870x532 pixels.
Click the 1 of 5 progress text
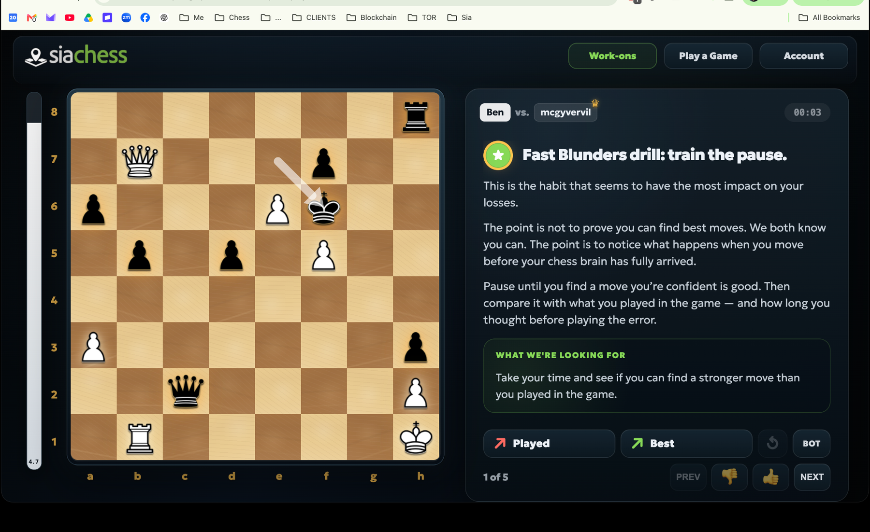coord(495,477)
